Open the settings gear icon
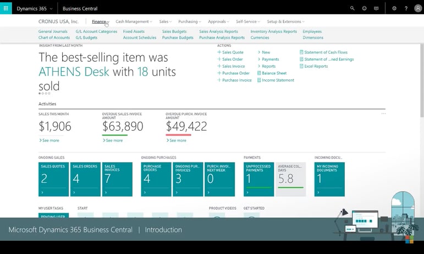This screenshot has width=424, height=254. [394, 8]
